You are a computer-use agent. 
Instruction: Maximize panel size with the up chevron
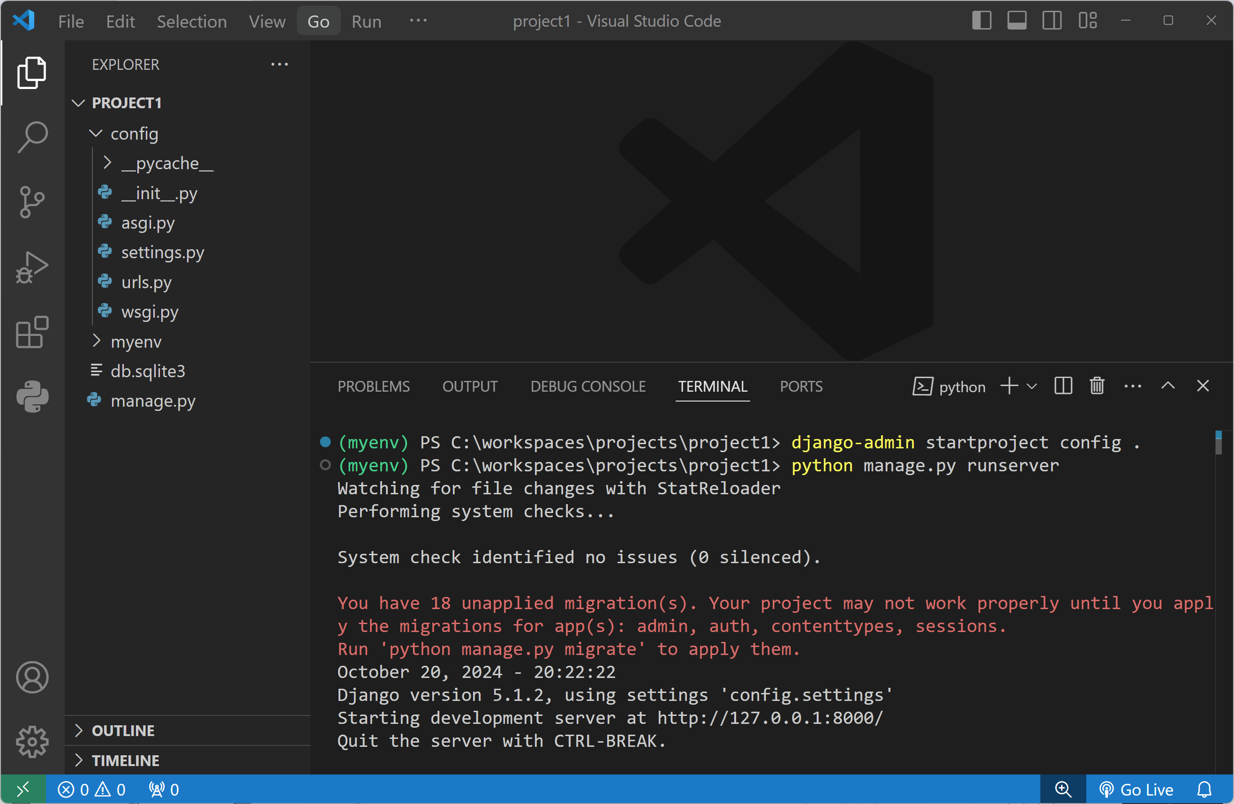tap(1167, 386)
